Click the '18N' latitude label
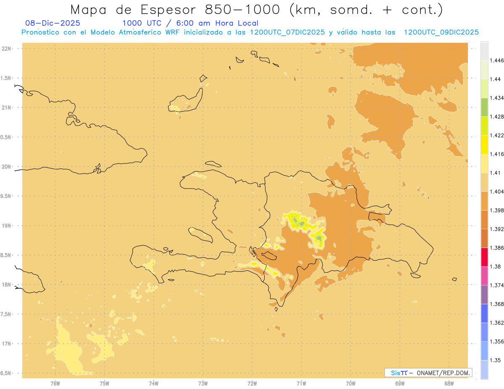Viewport: 504px width, 389px height. [5, 285]
